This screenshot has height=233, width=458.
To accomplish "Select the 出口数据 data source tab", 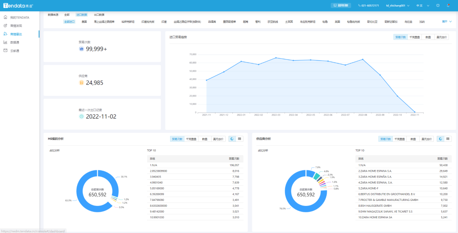I will [x=99, y=14].
